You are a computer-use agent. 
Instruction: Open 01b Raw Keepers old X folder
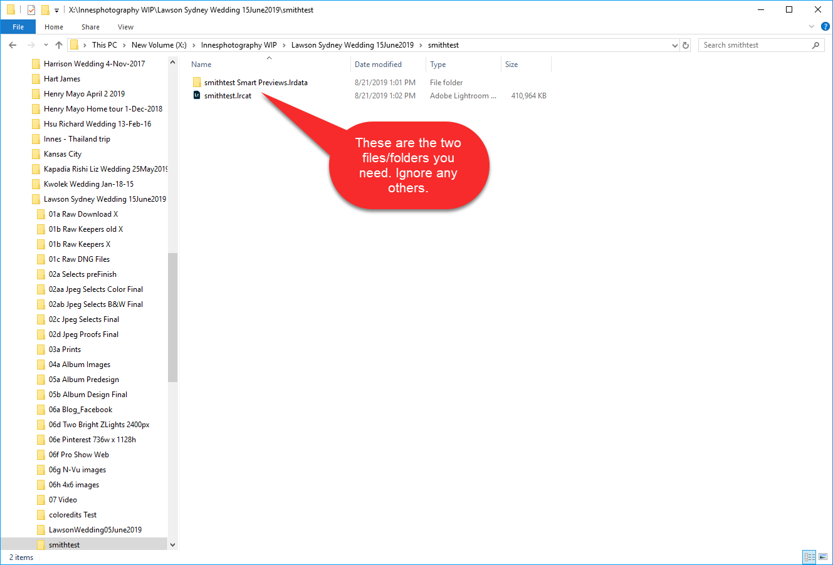pyautogui.click(x=86, y=229)
